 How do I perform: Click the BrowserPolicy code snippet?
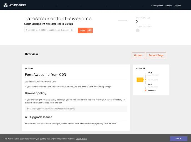coord(76,109)
